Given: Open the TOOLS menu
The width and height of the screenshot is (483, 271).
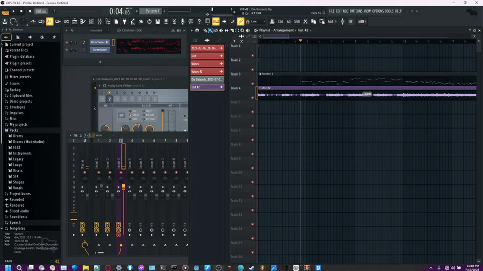Looking at the screenshot, I should pos(389,11).
